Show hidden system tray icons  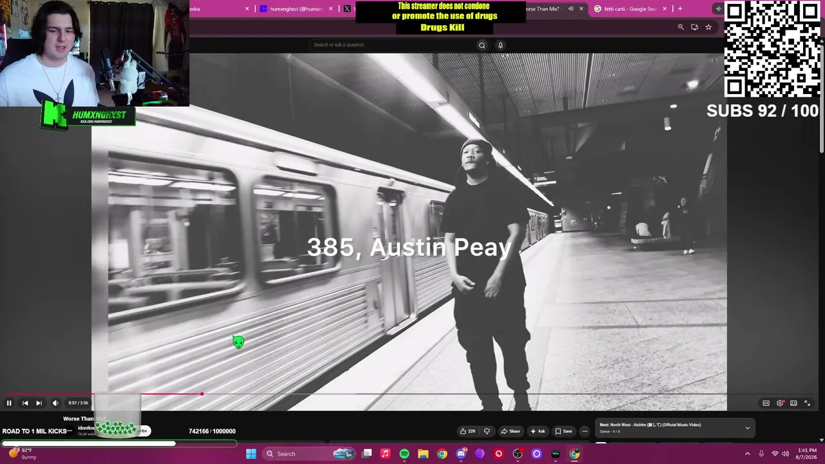pos(748,454)
